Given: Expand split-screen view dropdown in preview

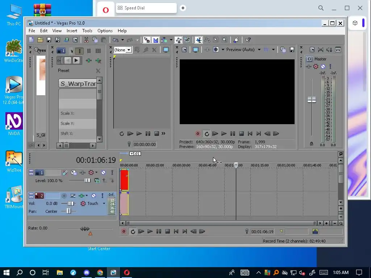Looking at the screenshot, I should (223, 50).
